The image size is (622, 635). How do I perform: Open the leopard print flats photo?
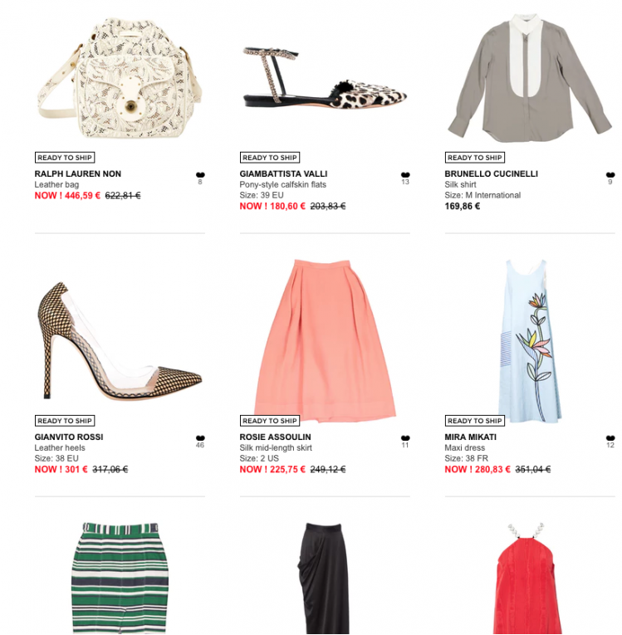point(325,78)
